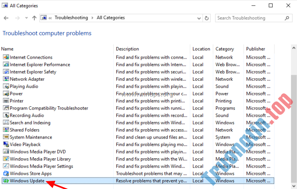Click the Windows Media Player DVD icon
This screenshot has width=297, height=189.
tap(6, 152)
